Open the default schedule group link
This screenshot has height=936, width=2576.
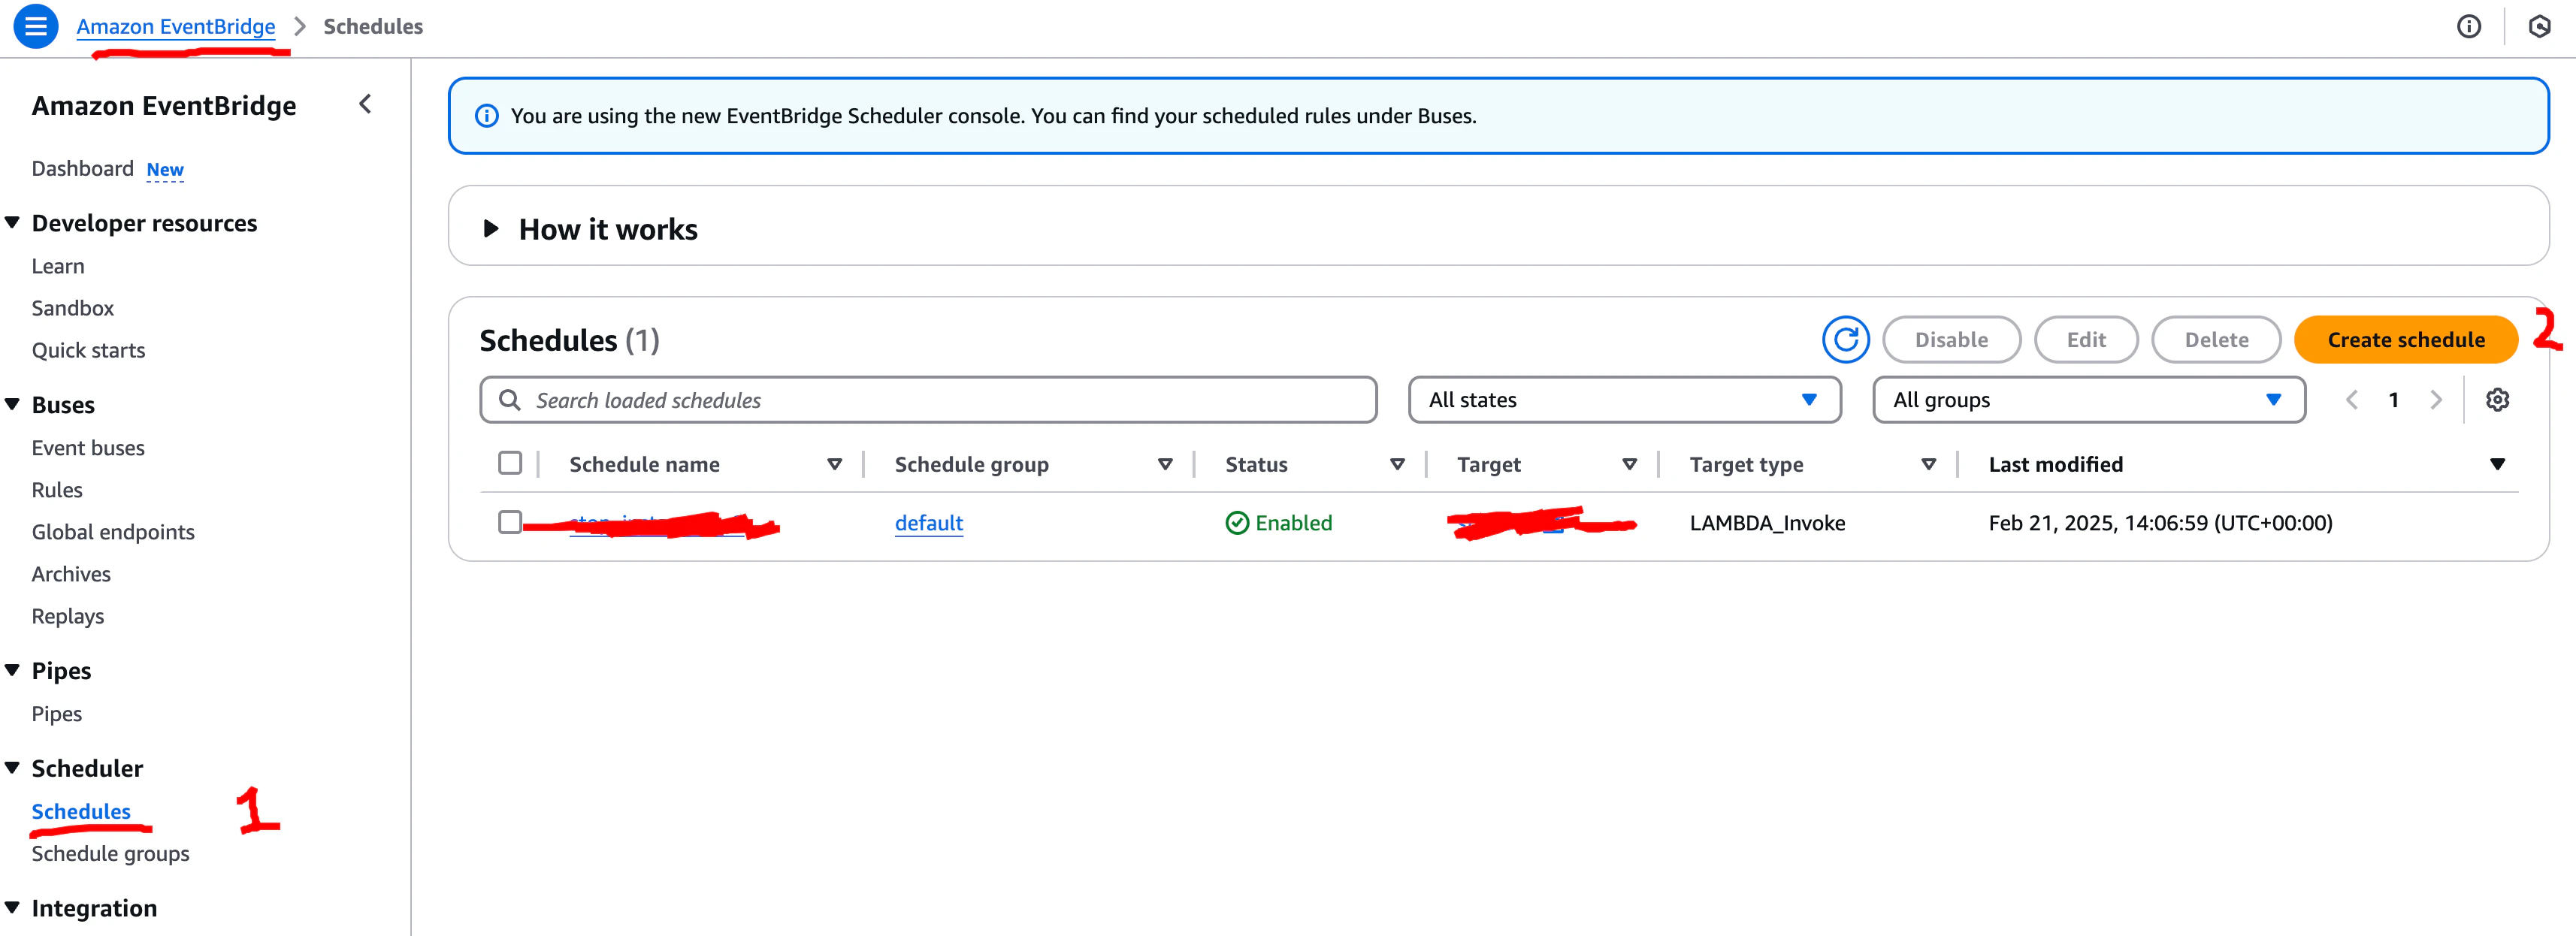pyautogui.click(x=929, y=523)
